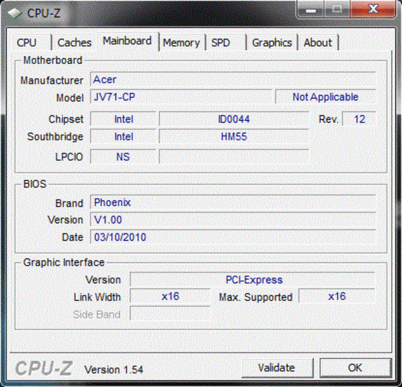
Task: Open the About tab
Action: point(318,43)
